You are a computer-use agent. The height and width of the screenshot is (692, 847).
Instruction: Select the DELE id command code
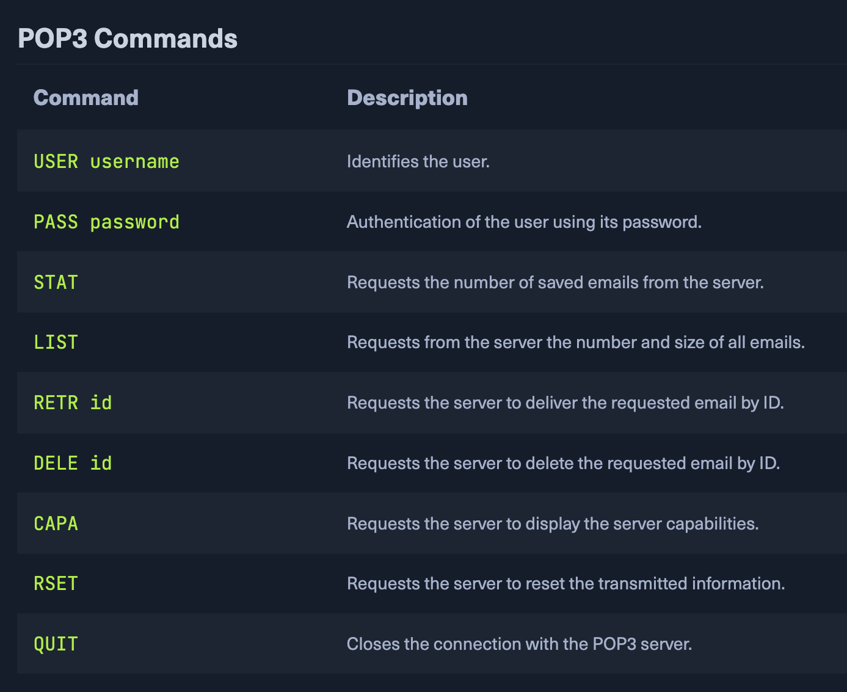pyautogui.click(x=73, y=463)
